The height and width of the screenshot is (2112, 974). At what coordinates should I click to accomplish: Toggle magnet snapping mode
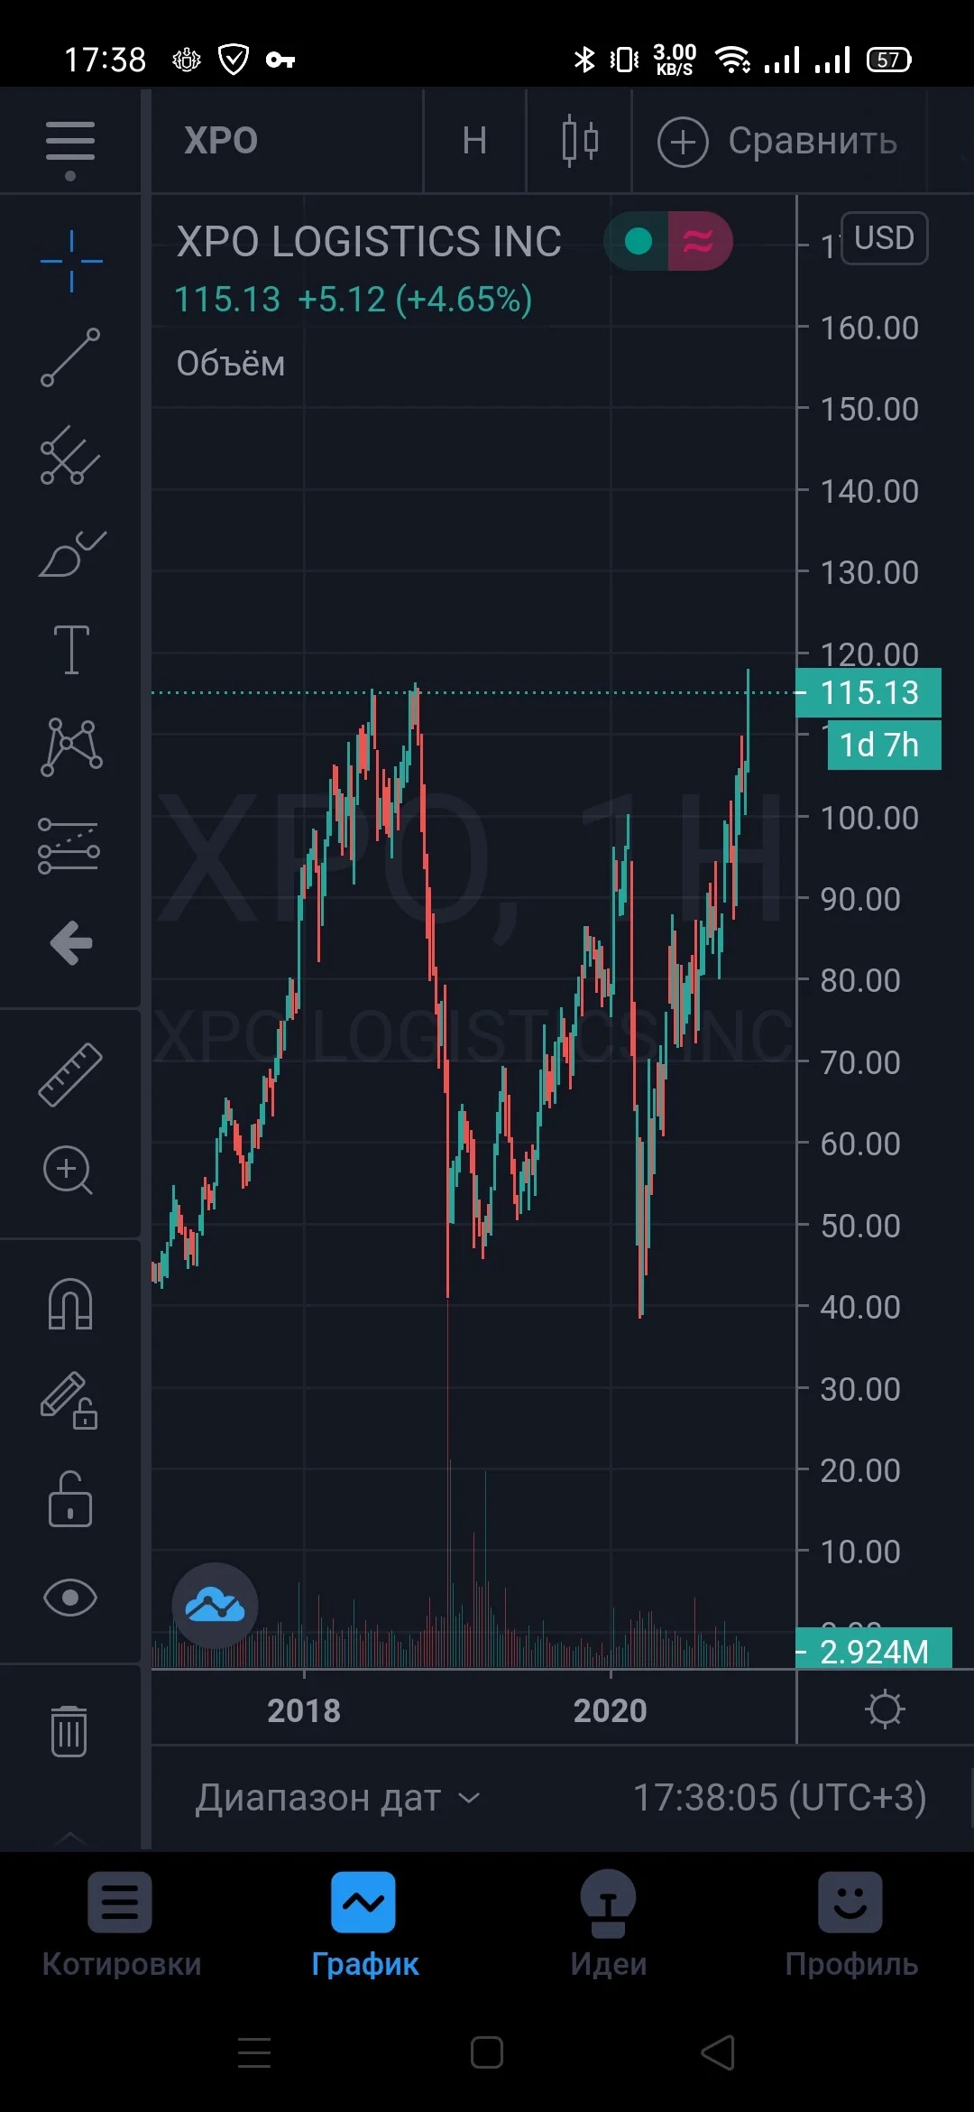coord(70,1304)
